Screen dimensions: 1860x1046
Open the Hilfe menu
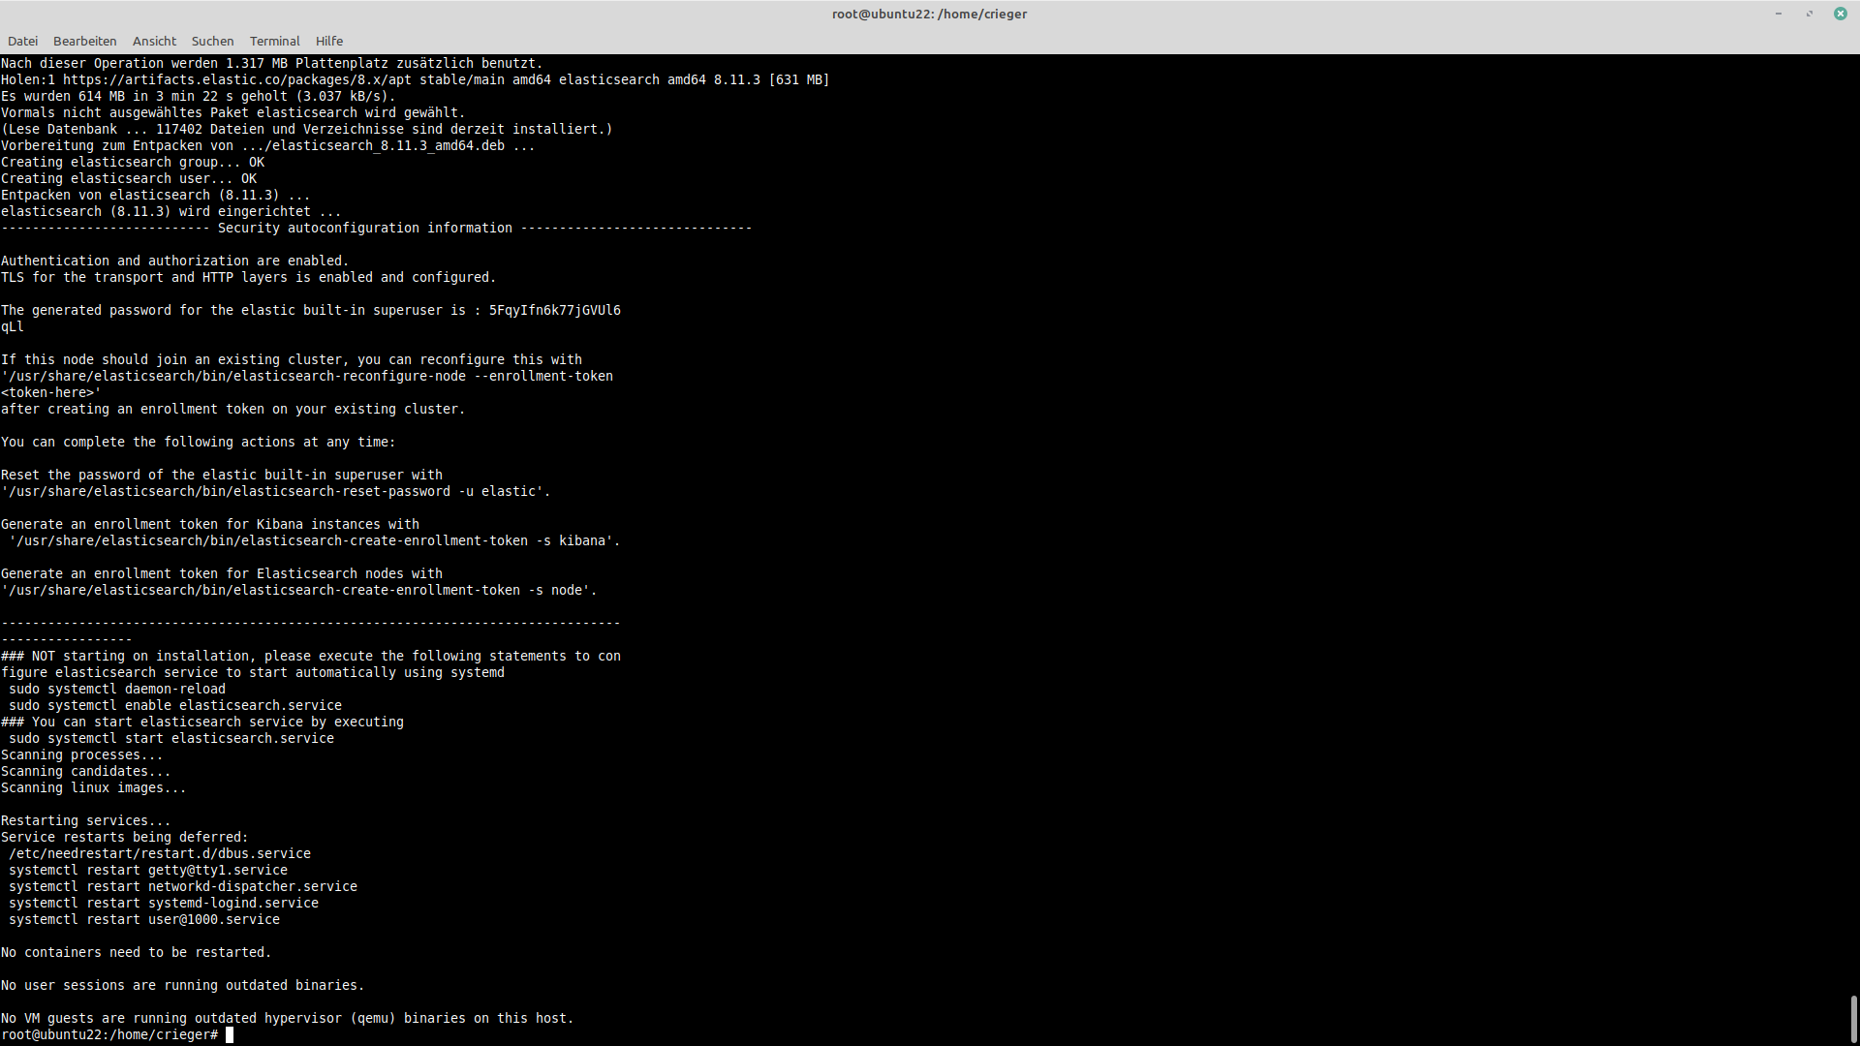coord(328,41)
